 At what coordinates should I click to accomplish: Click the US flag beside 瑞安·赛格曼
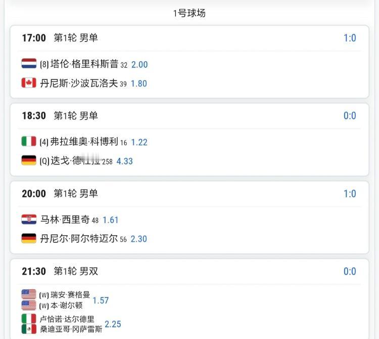[29, 294]
